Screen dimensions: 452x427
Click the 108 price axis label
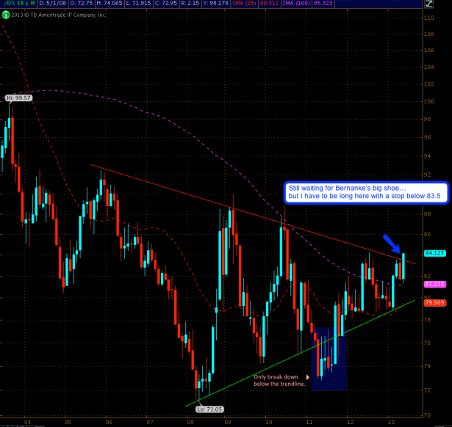429,34
